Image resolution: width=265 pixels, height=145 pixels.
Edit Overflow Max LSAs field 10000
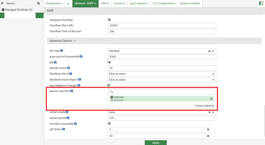click(162, 26)
